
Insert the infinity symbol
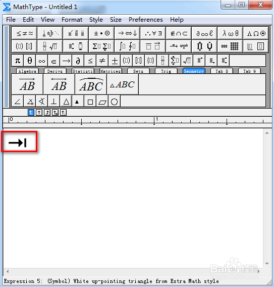42,61
